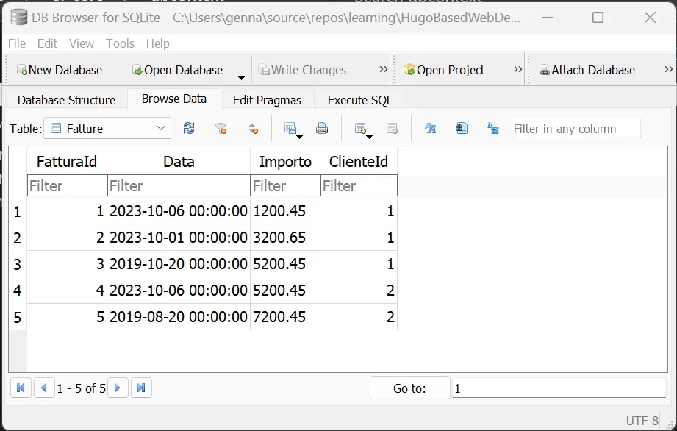Clear sorting icon
Viewport: 677px width, 431px height.
[x=254, y=128]
